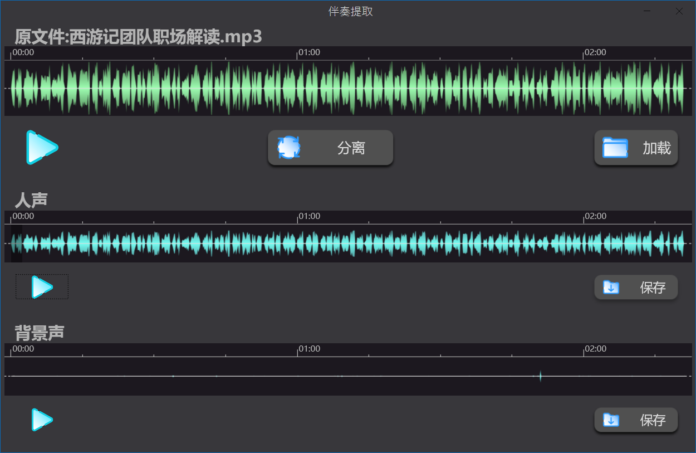Image resolution: width=696 pixels, height=453 pixels.
Task: Click the 分离 separate button
Action: 330,148
